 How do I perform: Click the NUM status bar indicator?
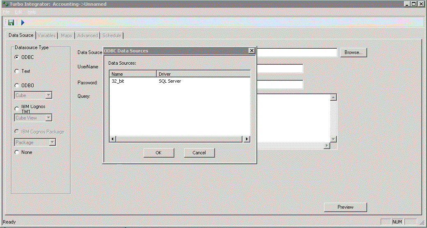(397, 222)
